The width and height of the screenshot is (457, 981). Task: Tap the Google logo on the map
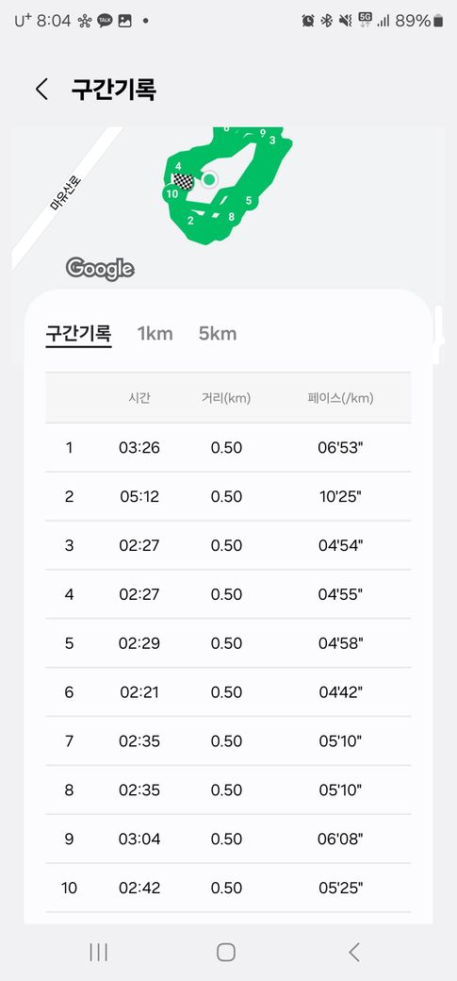[x=100, y=269]
